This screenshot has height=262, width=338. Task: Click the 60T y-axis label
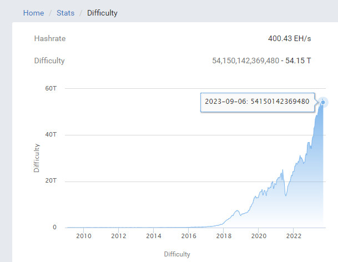click(51, 88)
